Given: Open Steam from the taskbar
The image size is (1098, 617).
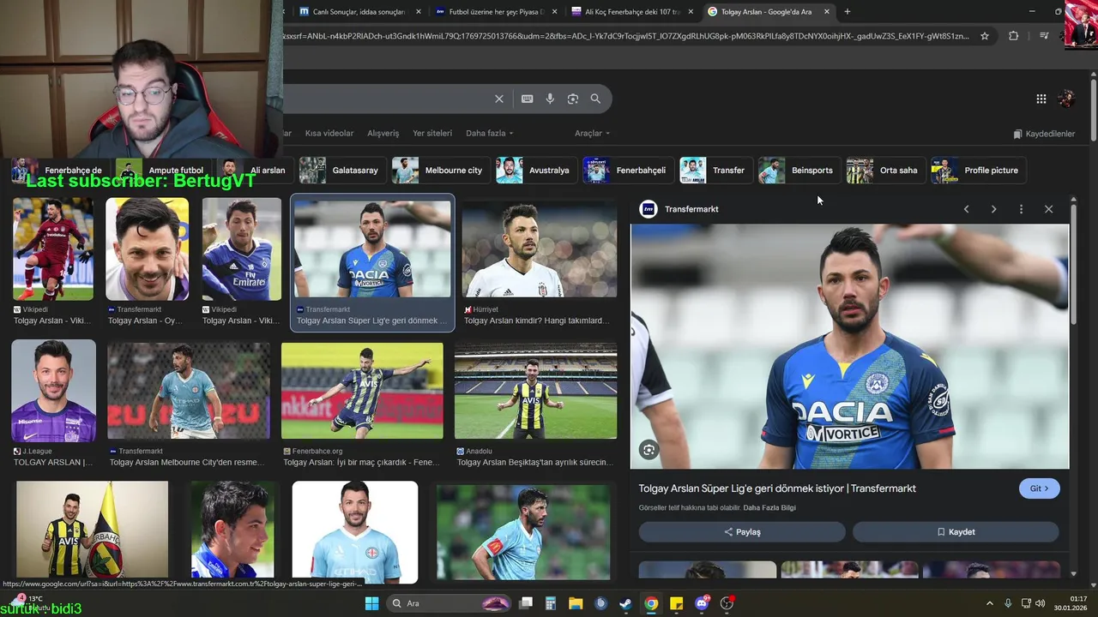Looking at the screenshot, I should coord(626,603).
